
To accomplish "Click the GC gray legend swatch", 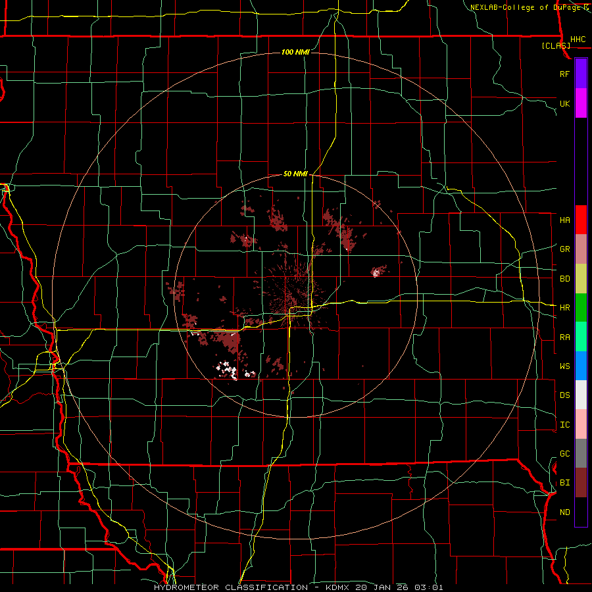I will tap(581, 453).
